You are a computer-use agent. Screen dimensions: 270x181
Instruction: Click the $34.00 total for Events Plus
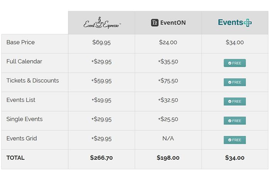235,158
